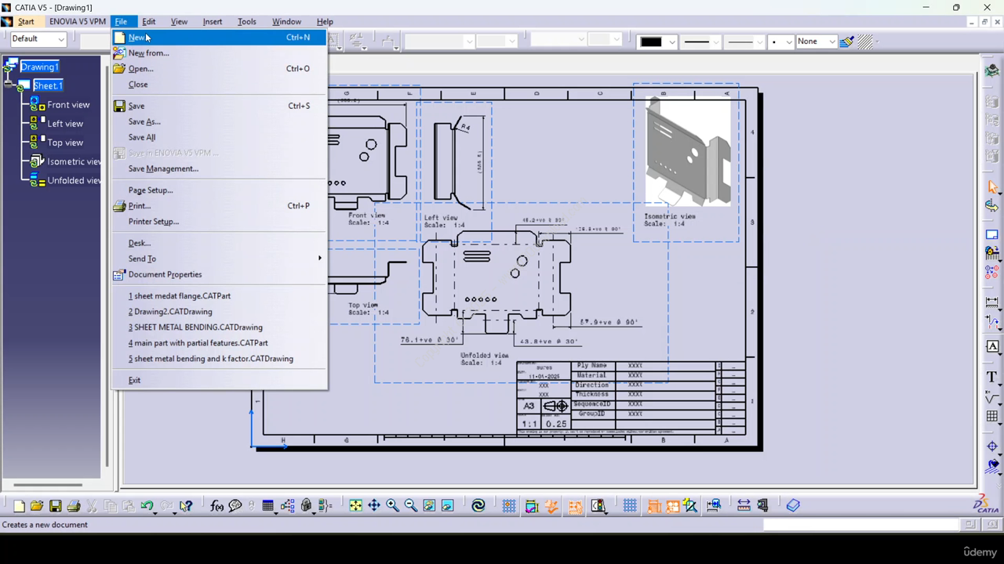
Task: Choose Print... in the File menu
Action: [x=220, y=206]
